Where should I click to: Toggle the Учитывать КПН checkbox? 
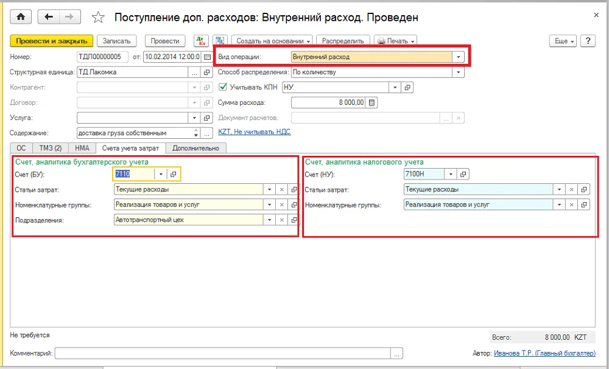coord(222,87)
